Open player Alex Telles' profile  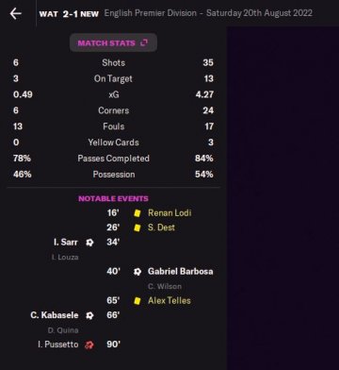pyautogui.click(x=169, y=301)
